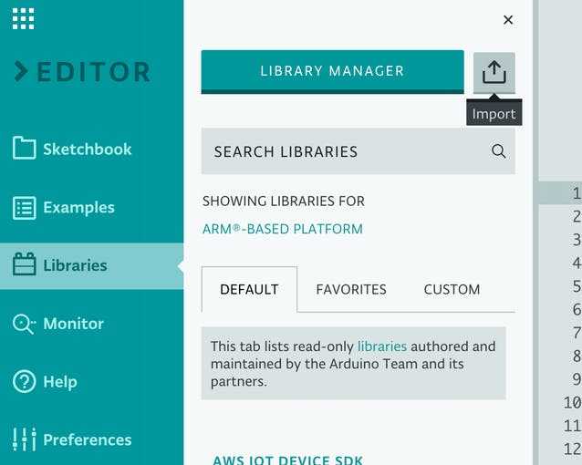Close the Libraries side panel
Viewport: 582px width, 465px height.
(x=508, y=20)
